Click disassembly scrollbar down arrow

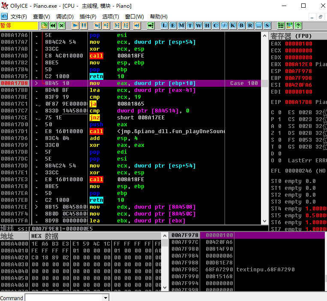[265, 221]
